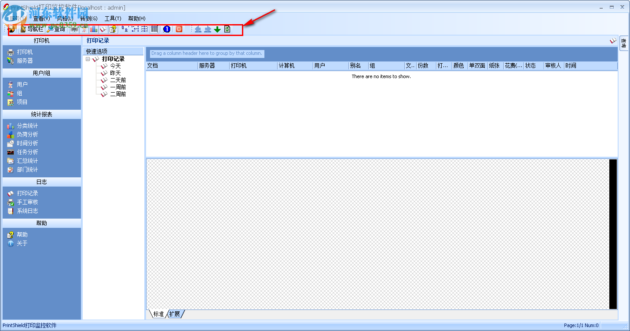Click the green download arrow toolbar icon
The width and height of the screenshot is (630, 331).
point(217,29)
